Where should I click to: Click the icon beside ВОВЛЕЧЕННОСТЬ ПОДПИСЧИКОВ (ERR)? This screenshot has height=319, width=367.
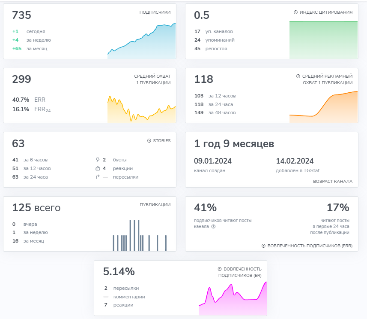[x=263, y=246]
